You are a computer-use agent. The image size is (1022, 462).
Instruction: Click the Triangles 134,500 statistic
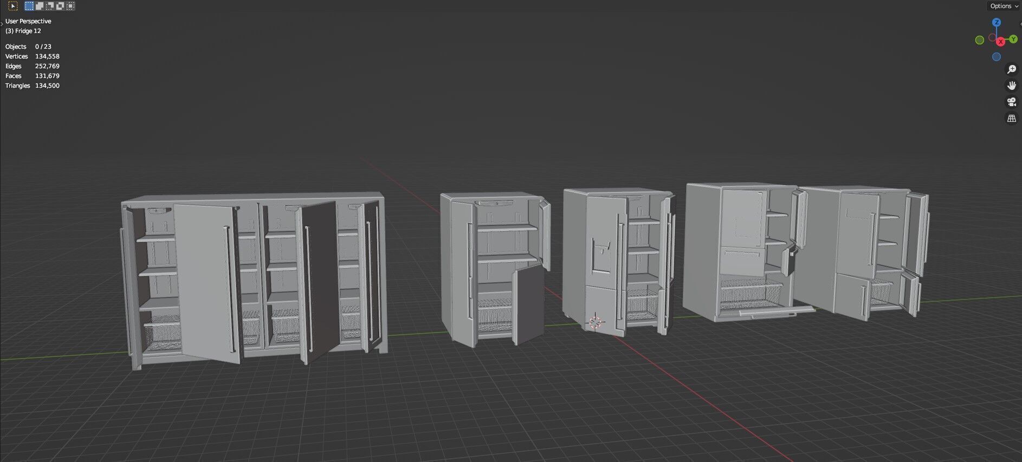click(33, 86)
